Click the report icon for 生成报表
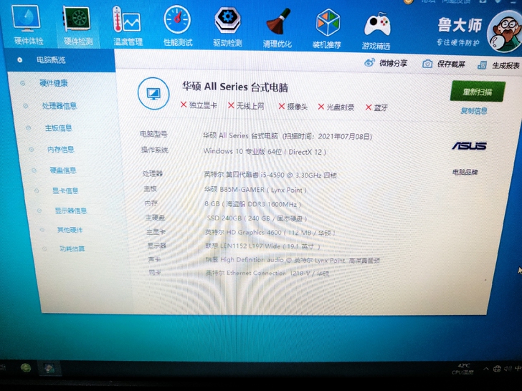 (482, 65)
